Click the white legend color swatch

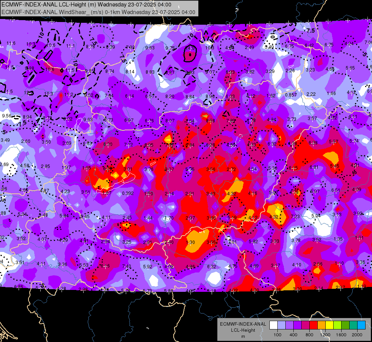(x=274, y=325)
